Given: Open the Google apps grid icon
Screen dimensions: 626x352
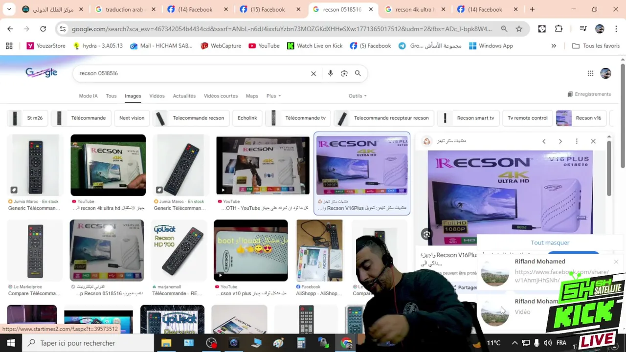Looking at the screenshot, I should 590,73.
